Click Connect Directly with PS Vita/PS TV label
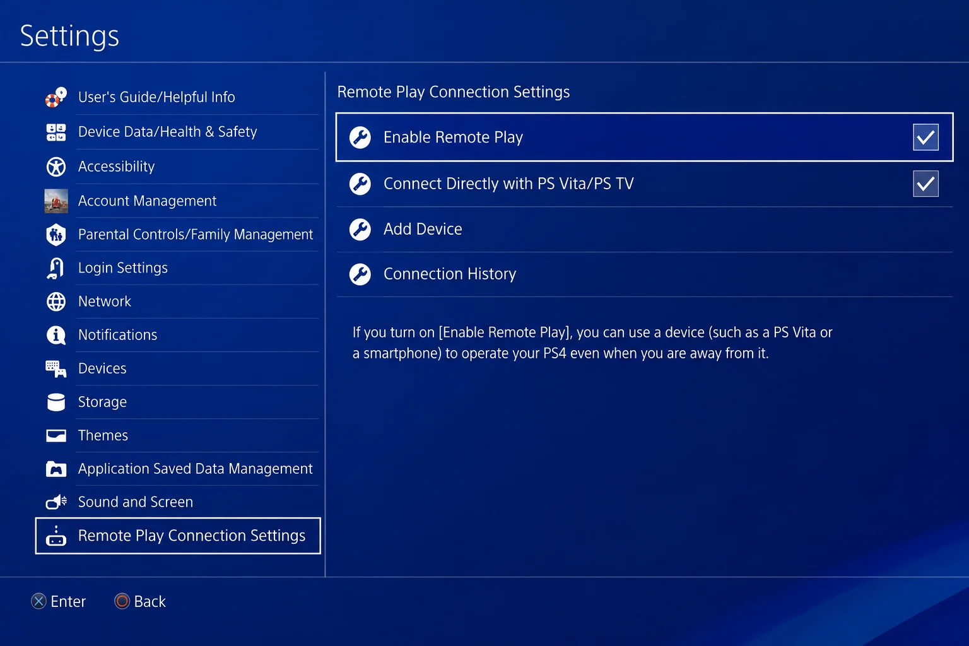 pos(508,184)
